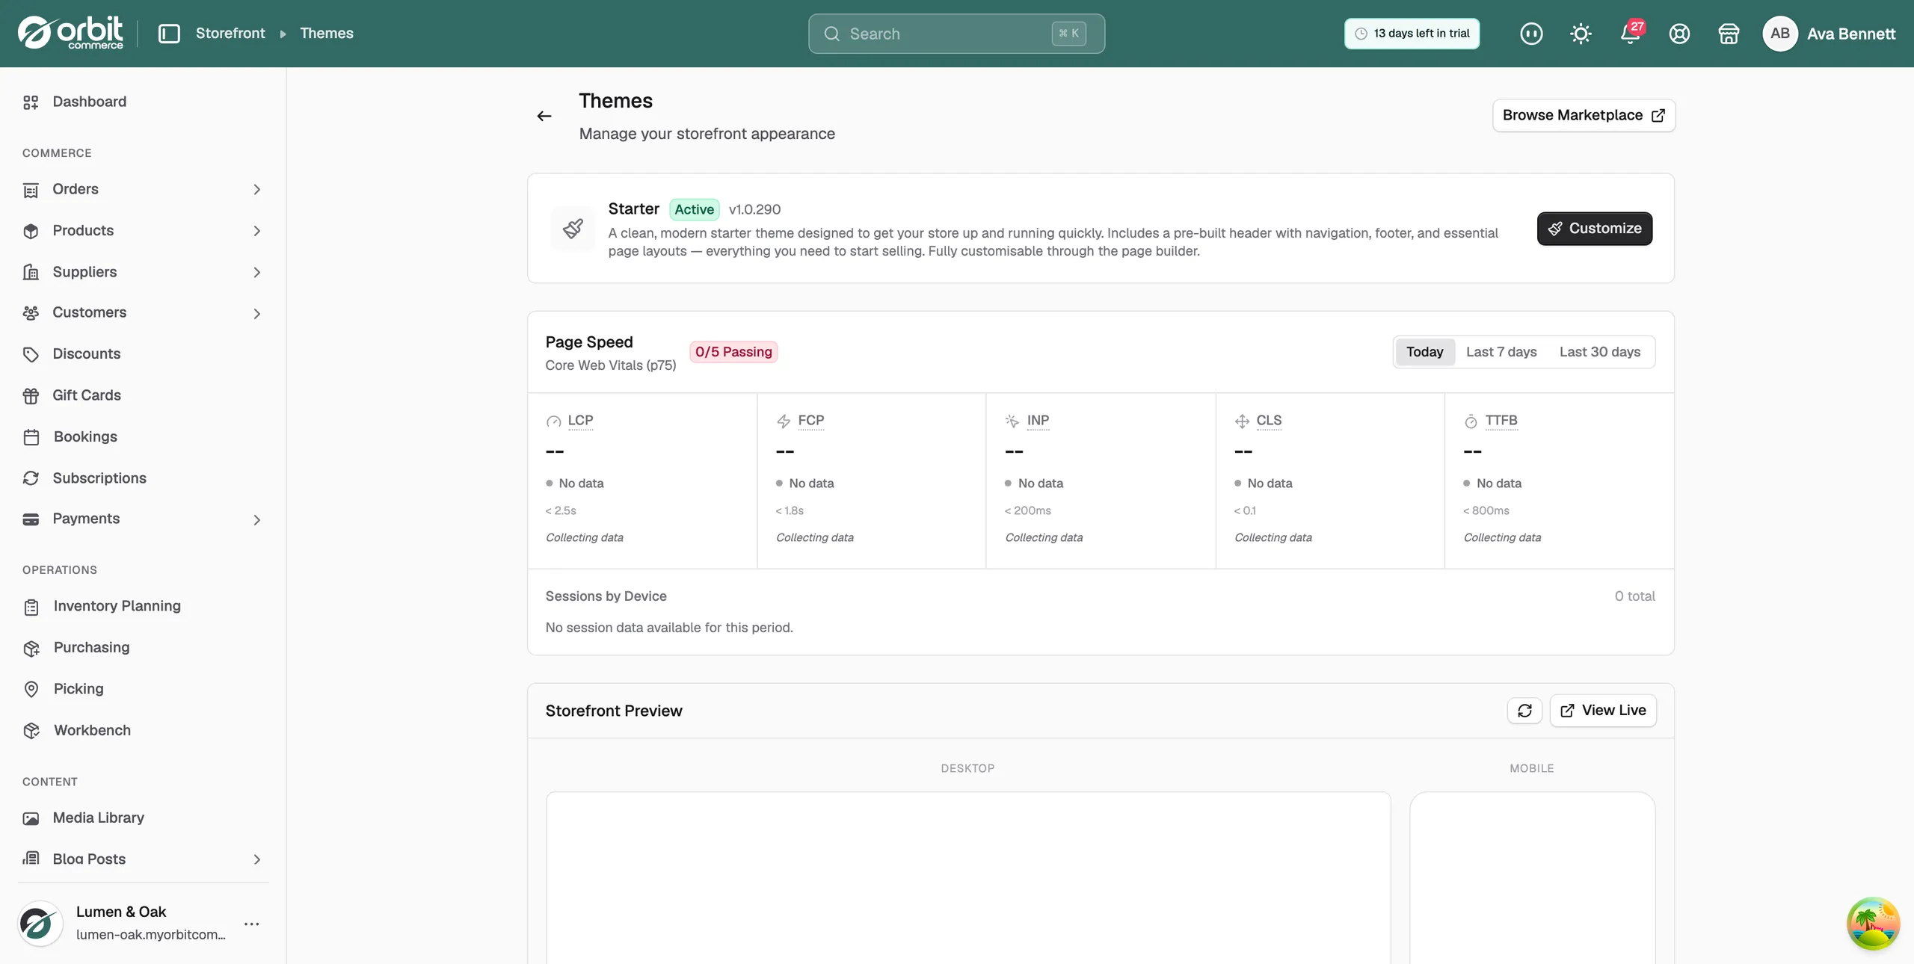Click the mobile preview frame
The width and height of the screenshot is (1914, 964).
1532,878
